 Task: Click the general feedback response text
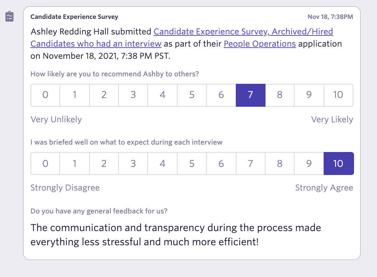click(176, 234)
